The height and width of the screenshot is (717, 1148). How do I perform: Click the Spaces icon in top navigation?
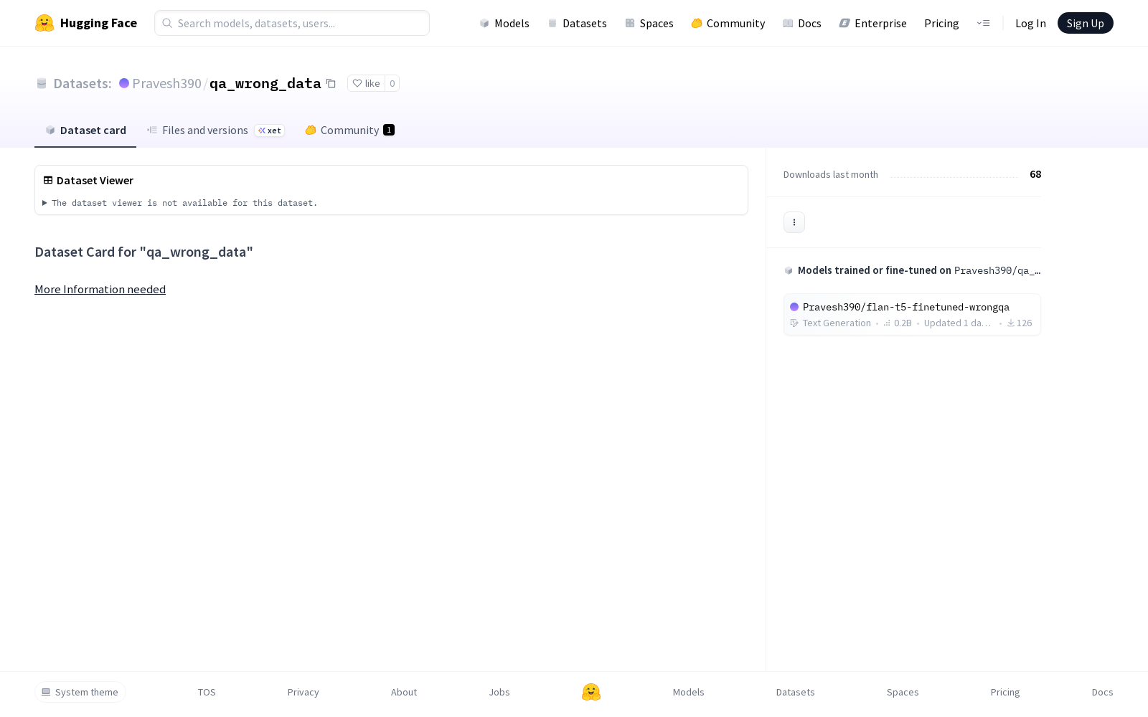630,23
